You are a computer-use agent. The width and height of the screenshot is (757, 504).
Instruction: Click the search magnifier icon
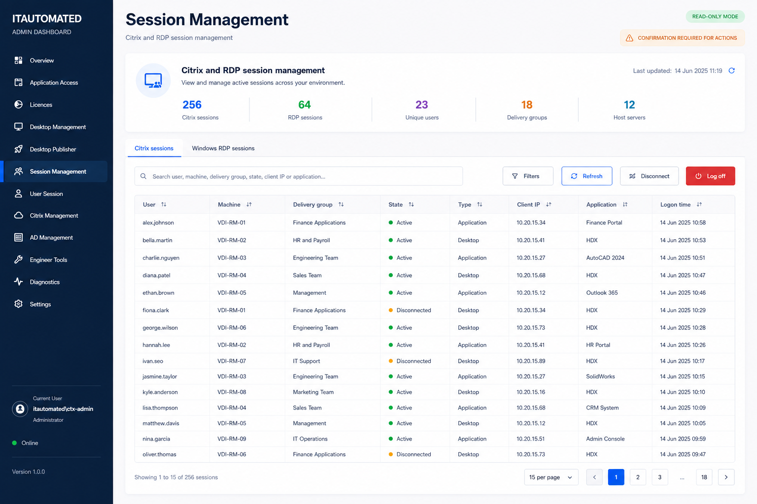143,176
